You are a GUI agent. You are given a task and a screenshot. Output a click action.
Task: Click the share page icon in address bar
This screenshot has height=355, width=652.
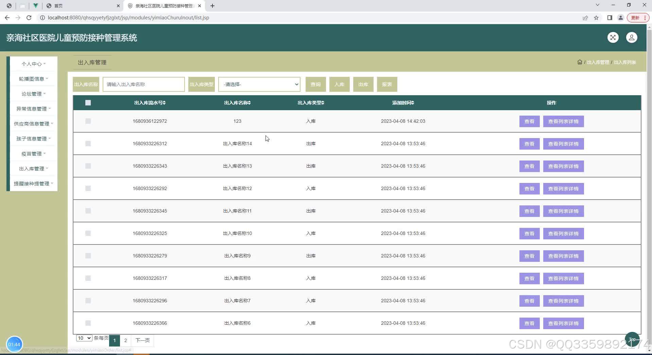pos(585,18)
